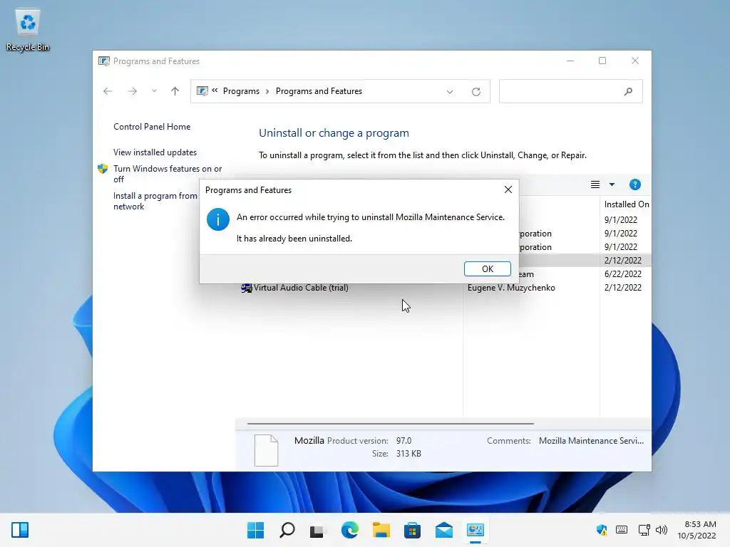Click the highlighted 2/12/2022 date row
Image resolution: width=730 pixels, height=547 pixels.
point(623,261)
